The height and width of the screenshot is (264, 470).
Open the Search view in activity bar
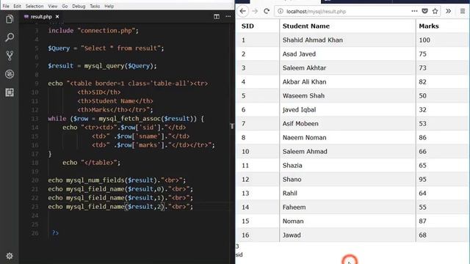click(x=10, y=37)
